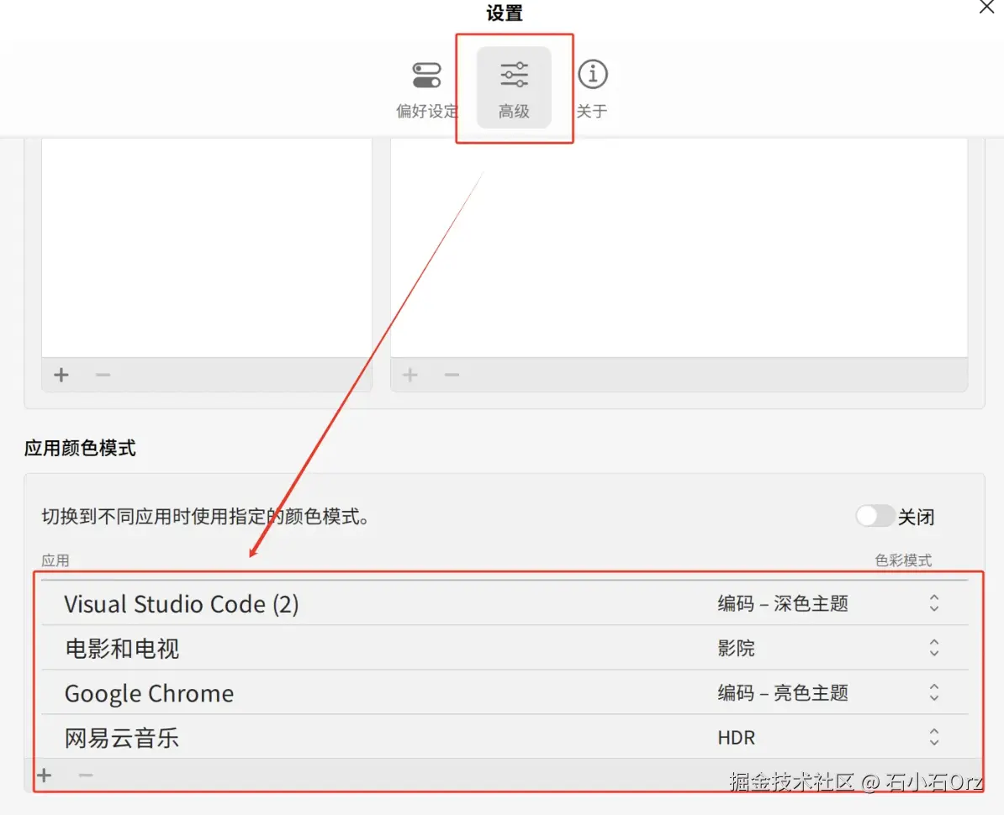Click minus button under the left upper list
Image resolution: width=1004 pixels, height=815 pixels.
[x=103, y=375]
